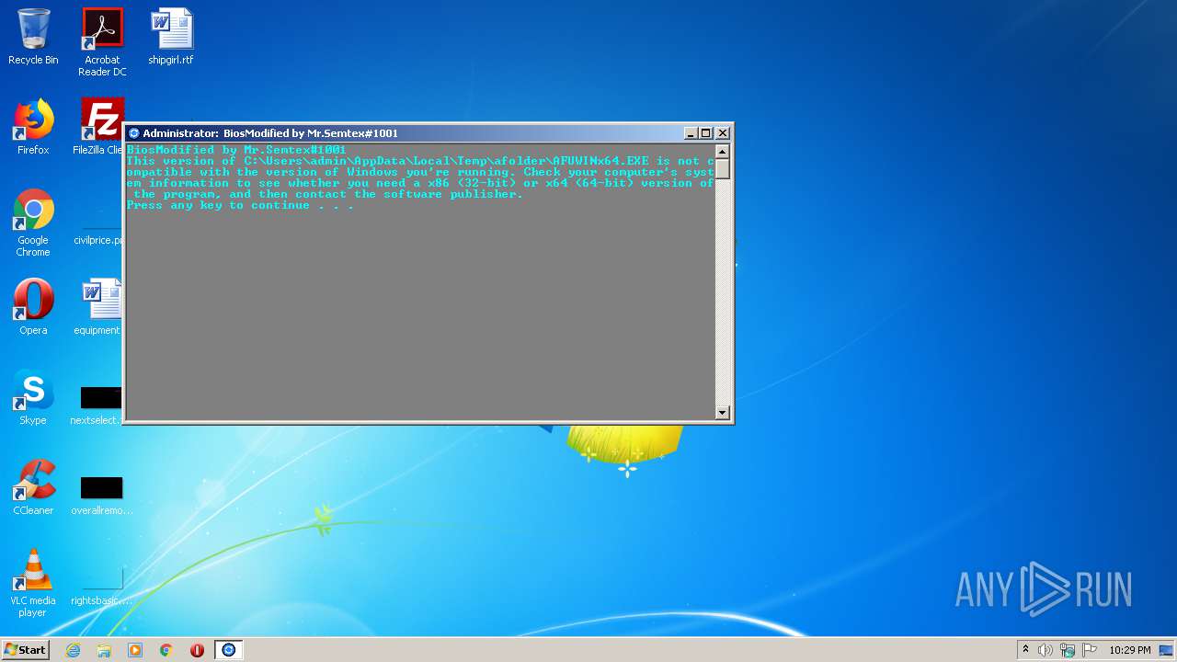The height and width of the screenshot is (662, 1177).
Task: Click the 10:29 PM clock
Action: pyautogui.click(x=1129, y=650)
